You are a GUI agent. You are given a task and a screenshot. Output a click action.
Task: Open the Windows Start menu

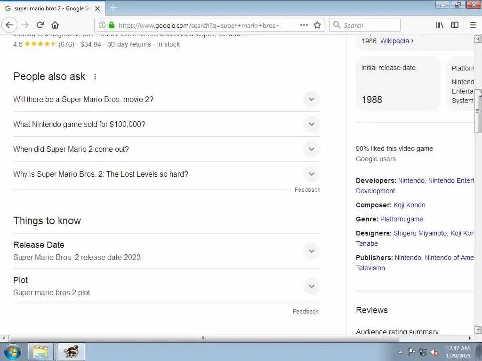pos(12,352)
